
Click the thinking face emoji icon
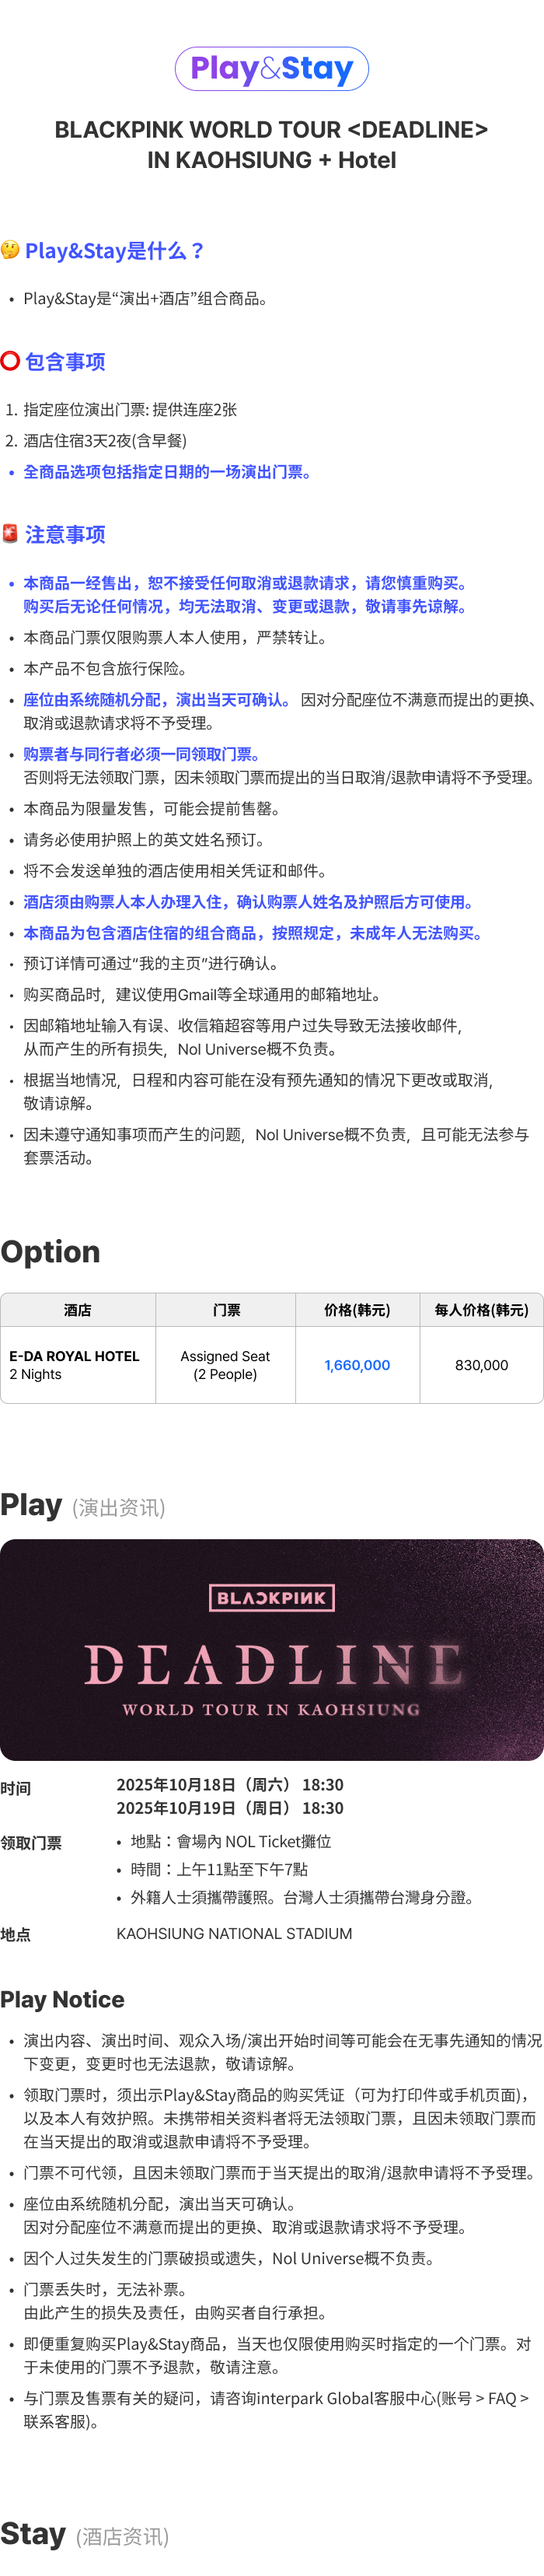(10, 250)
